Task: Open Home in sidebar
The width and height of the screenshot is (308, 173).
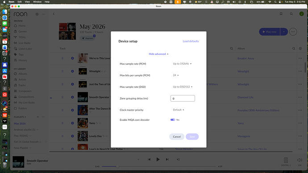Action: (x=22, y=26)
